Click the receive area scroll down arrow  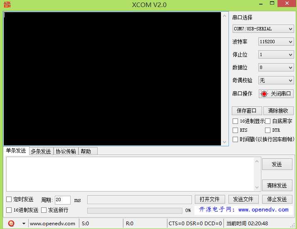point(225,142)
